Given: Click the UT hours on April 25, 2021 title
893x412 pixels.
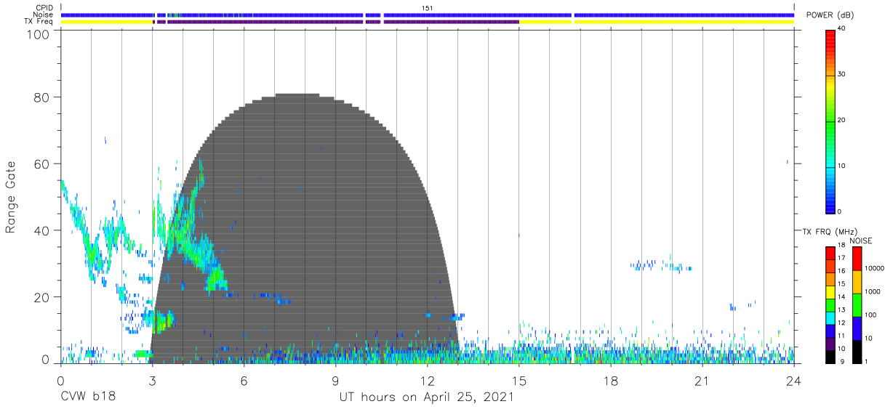Looking at the screenshot, I should pyautogui.click(x=426, y=397).
